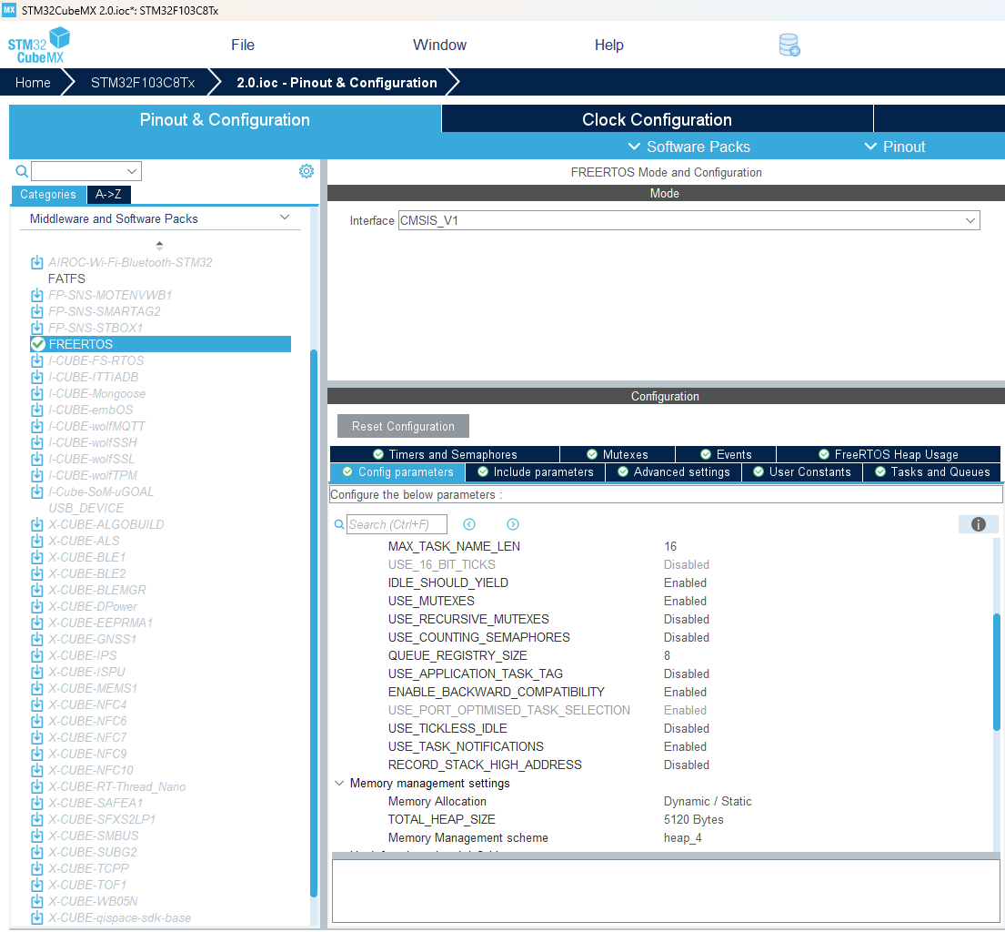Click the download icon beside AIROC-Wi-Fi-Bluetooth-STM32
This screenshot has height=932, width=1005.
(x=37, y=262)
